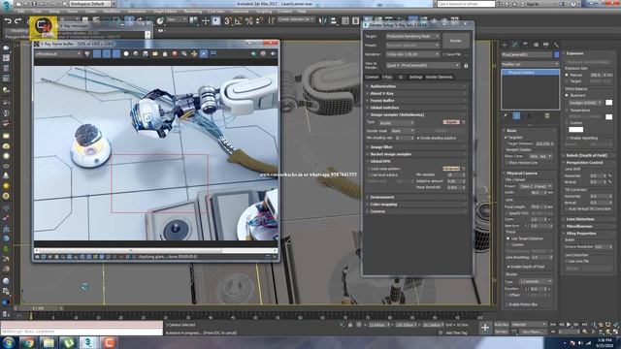Switch to the Common tab in Render Setup

point(372,78)
